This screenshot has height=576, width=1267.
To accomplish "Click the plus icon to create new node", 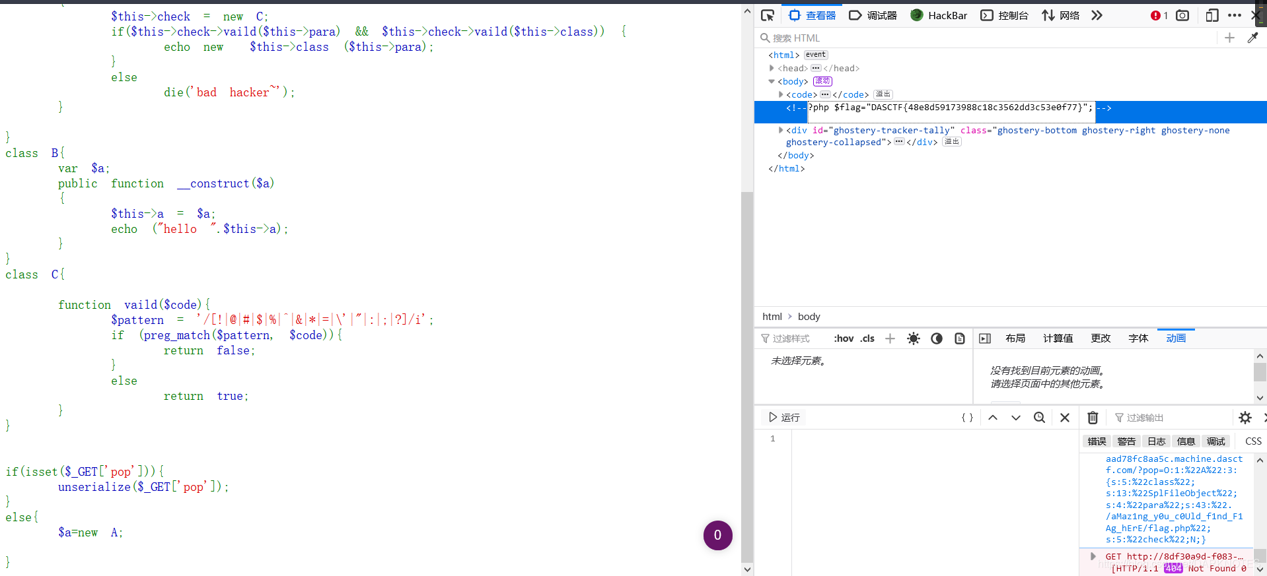I will click(x=1229, y=38).
